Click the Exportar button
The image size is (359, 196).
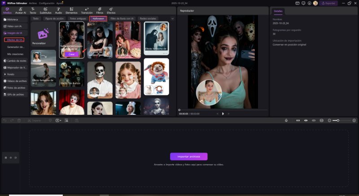pyautogui.click(x=328, y=3)
